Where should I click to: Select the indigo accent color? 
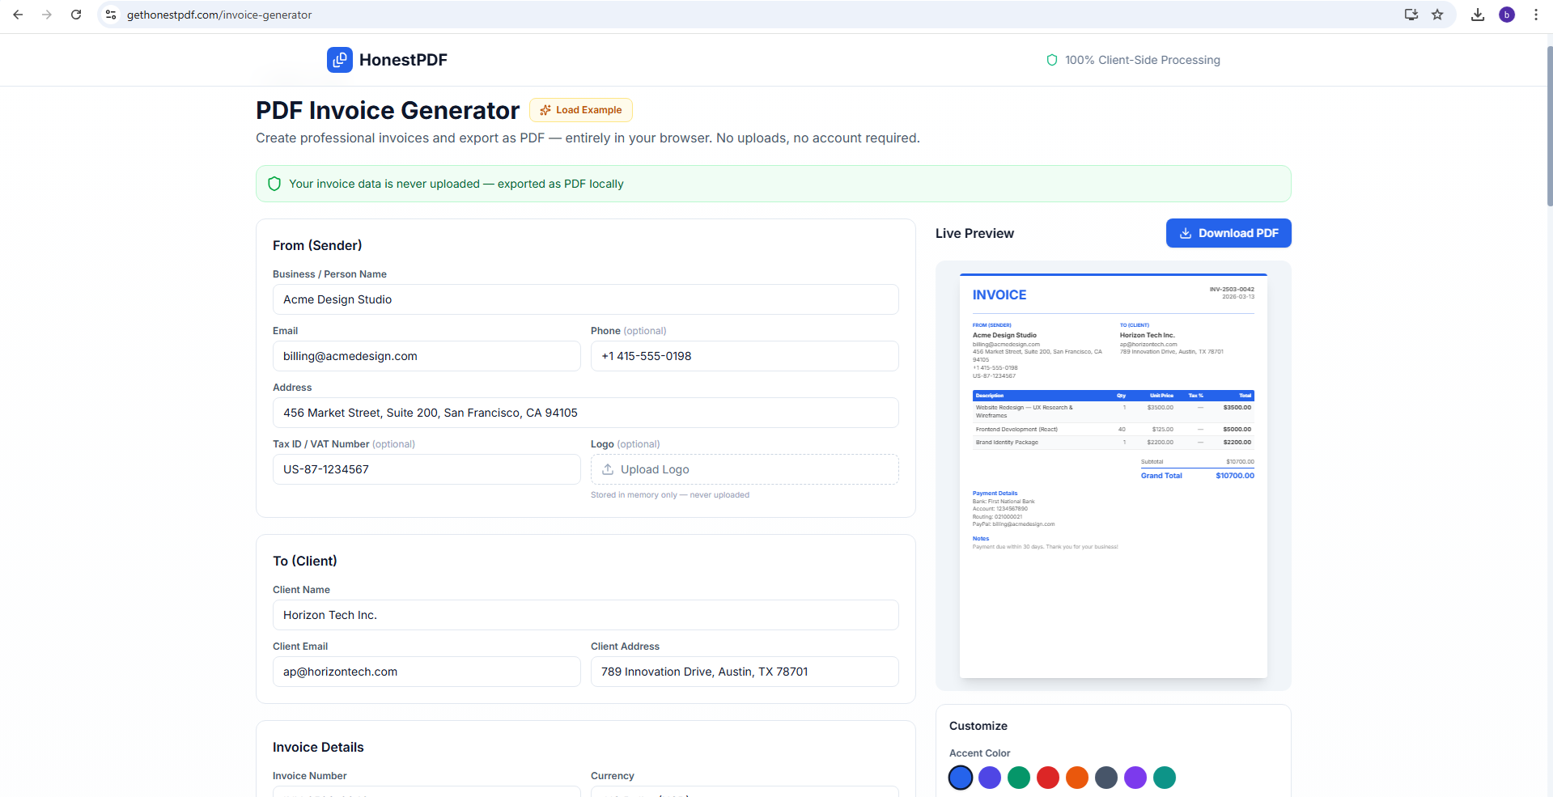(x=990, y=778)
